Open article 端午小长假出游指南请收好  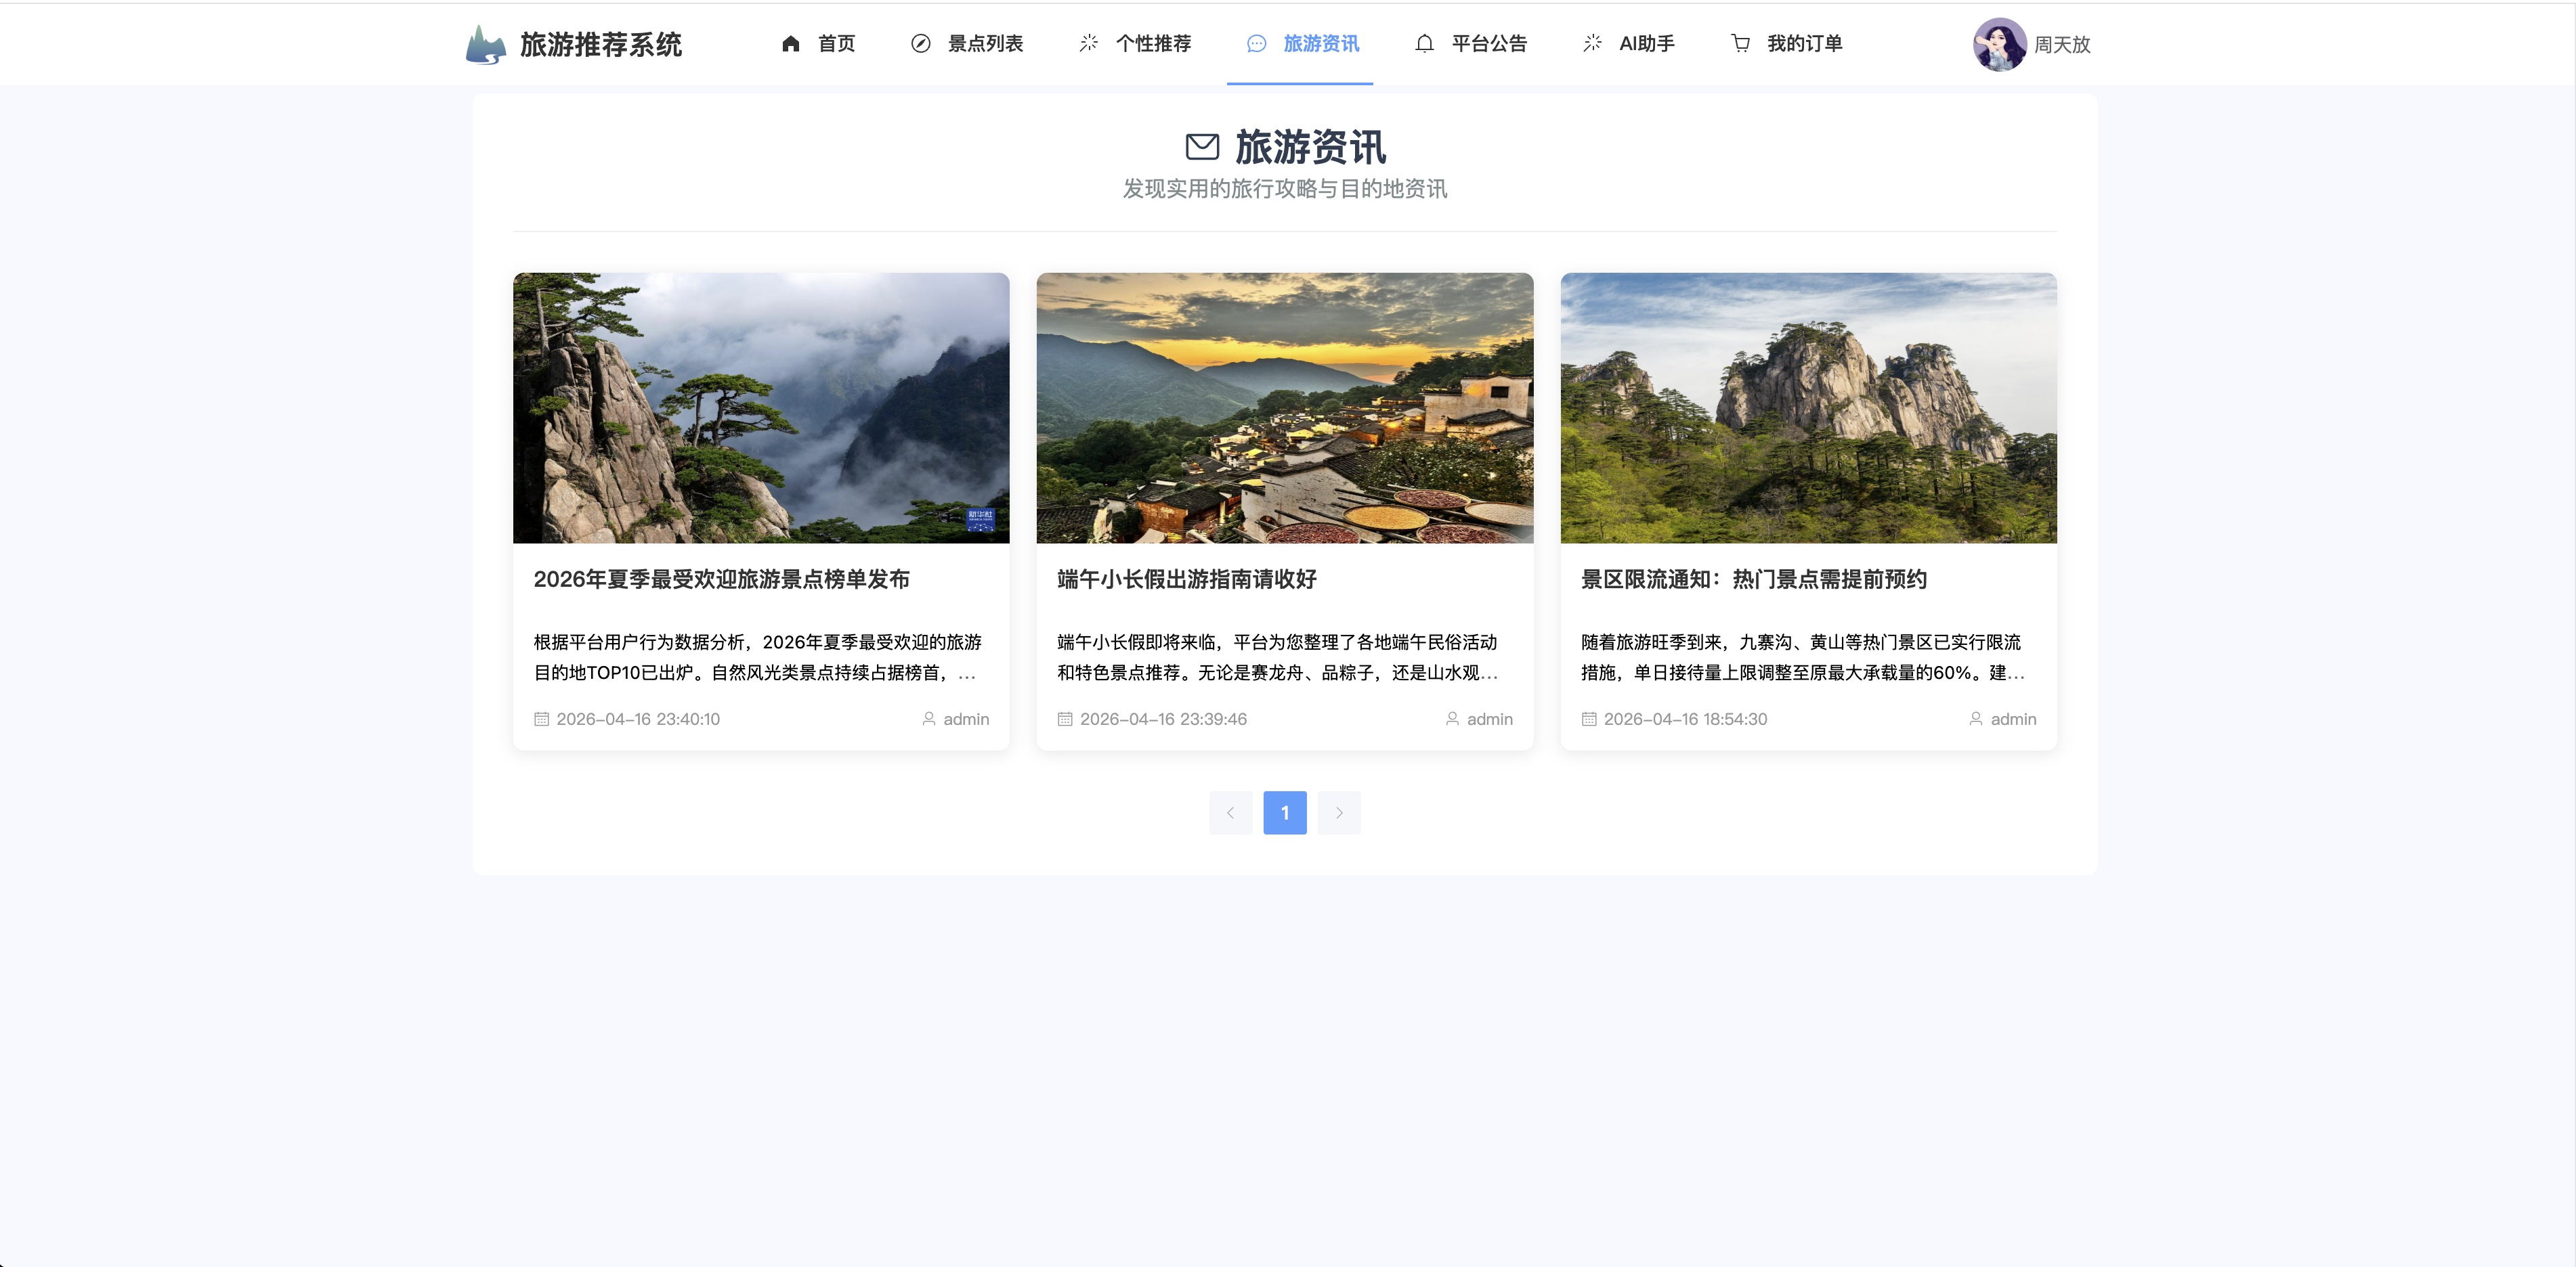(1187, 579)
